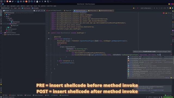Click the Select Opened File target icon
Image resolution: width=174 pixels, height=98 pixels.
(x=34, y=11)
